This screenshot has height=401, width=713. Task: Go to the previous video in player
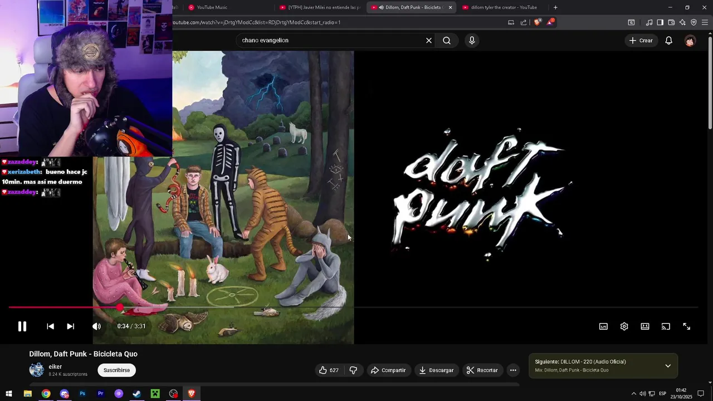coord(50,326)
